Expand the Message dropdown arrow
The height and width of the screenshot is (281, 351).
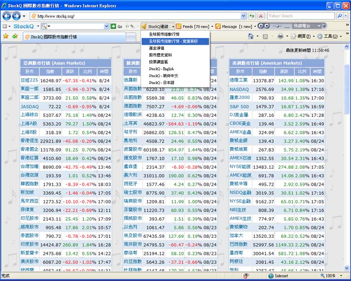255,27
